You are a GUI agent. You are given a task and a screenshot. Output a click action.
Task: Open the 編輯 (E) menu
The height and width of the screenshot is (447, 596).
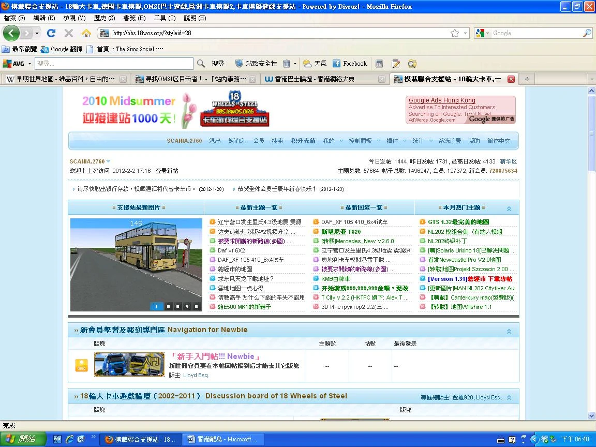44,18
